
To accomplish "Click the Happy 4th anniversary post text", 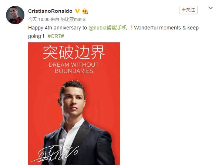I will click(x=57, y=28).
